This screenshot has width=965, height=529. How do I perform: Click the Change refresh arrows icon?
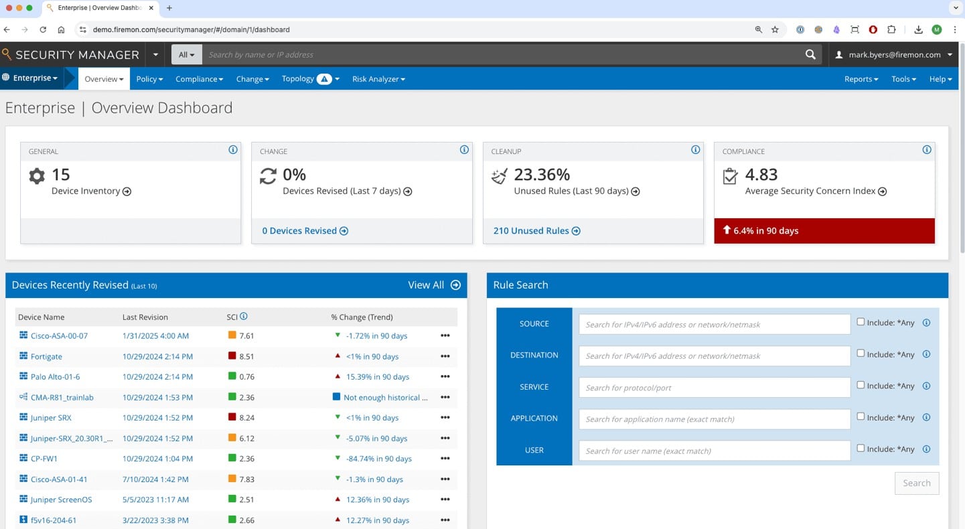coord(268,175)
